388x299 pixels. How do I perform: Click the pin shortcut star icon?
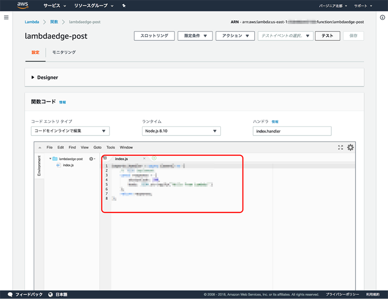[x=124, y=5]
